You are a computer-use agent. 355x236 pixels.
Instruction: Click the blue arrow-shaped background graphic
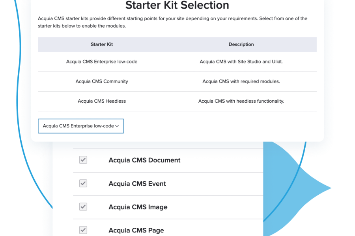pyautogui.click(x=300, y=185)
